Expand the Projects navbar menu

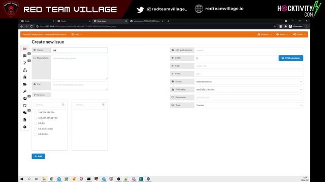pyautogui.click(x=265, y=34)
